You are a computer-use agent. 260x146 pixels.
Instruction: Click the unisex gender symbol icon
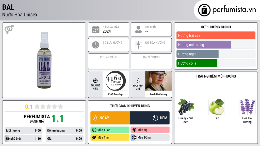pyautogui.click(x=9, y=29)
